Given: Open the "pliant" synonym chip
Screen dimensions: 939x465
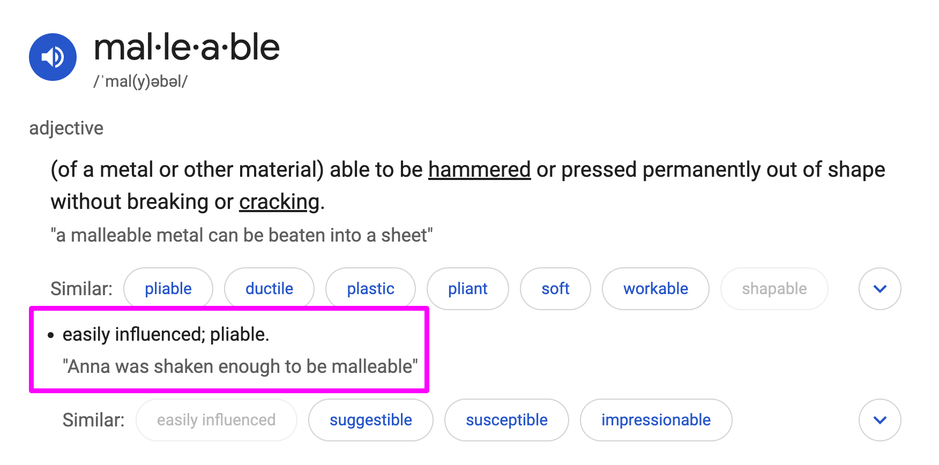Looking at the screenshot, I should pos(467,289).
